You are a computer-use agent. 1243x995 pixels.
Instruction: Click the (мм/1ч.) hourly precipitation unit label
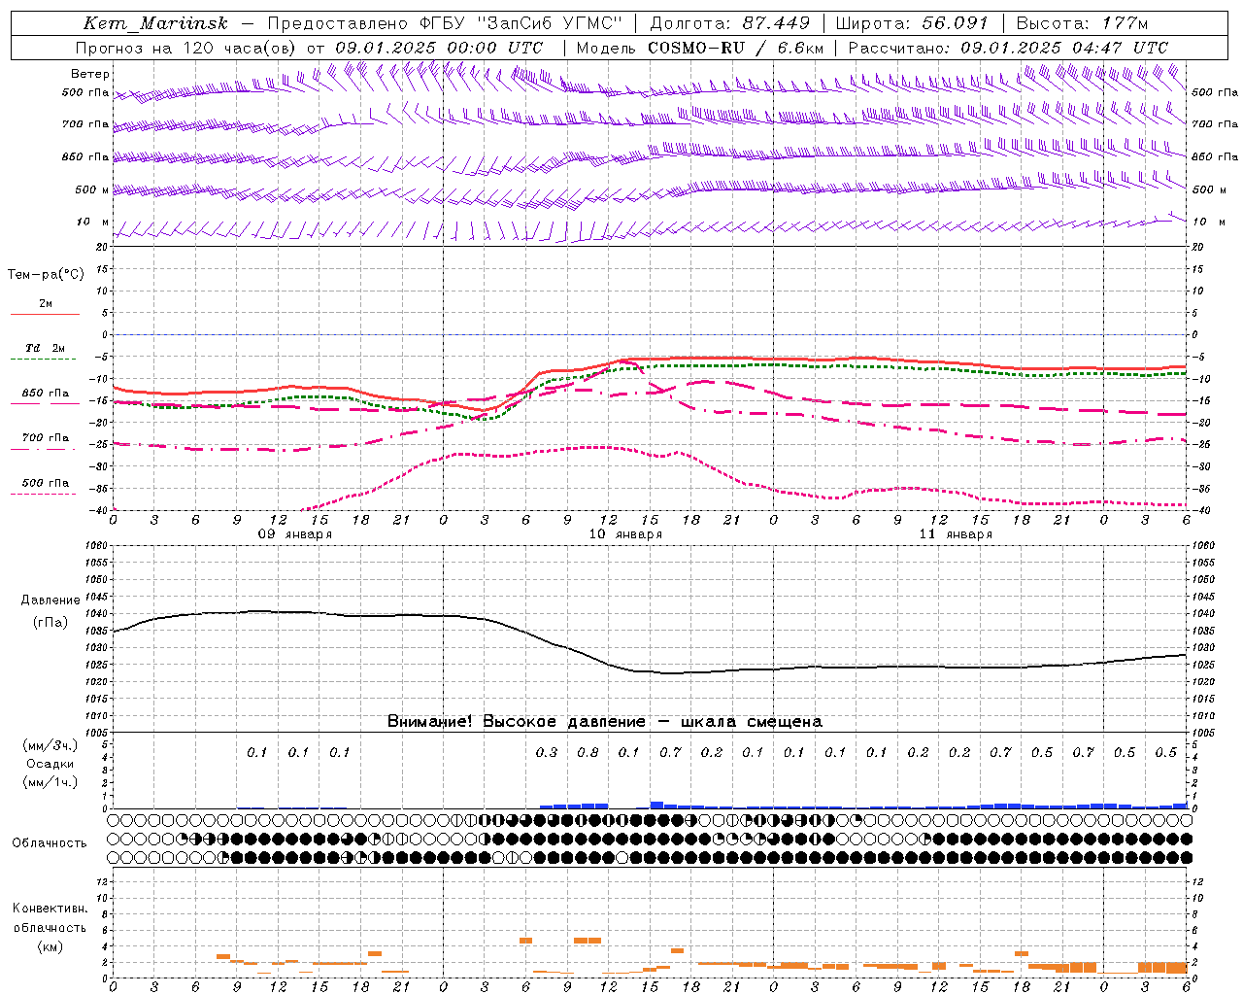[x=50, y=782]
